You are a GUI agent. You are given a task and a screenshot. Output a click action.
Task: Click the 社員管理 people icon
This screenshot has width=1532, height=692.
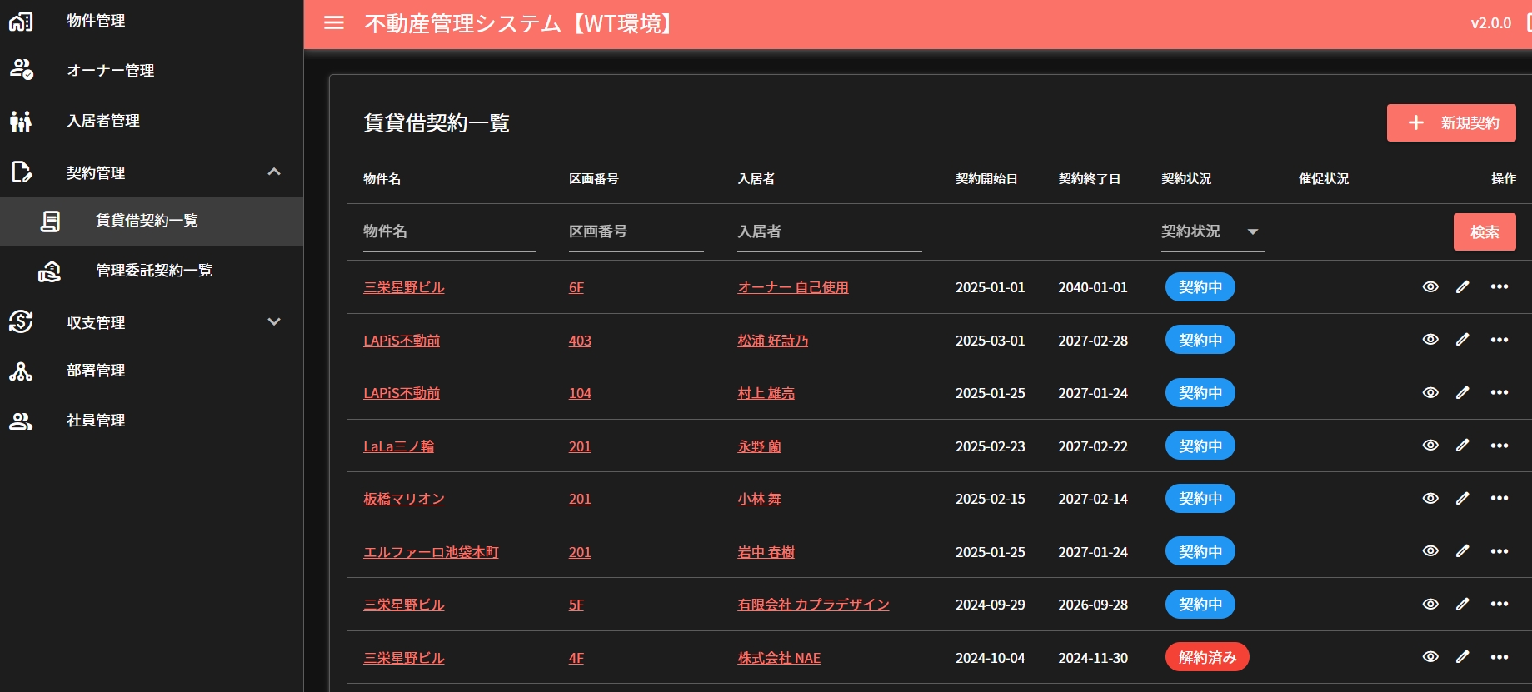[21, 421]
